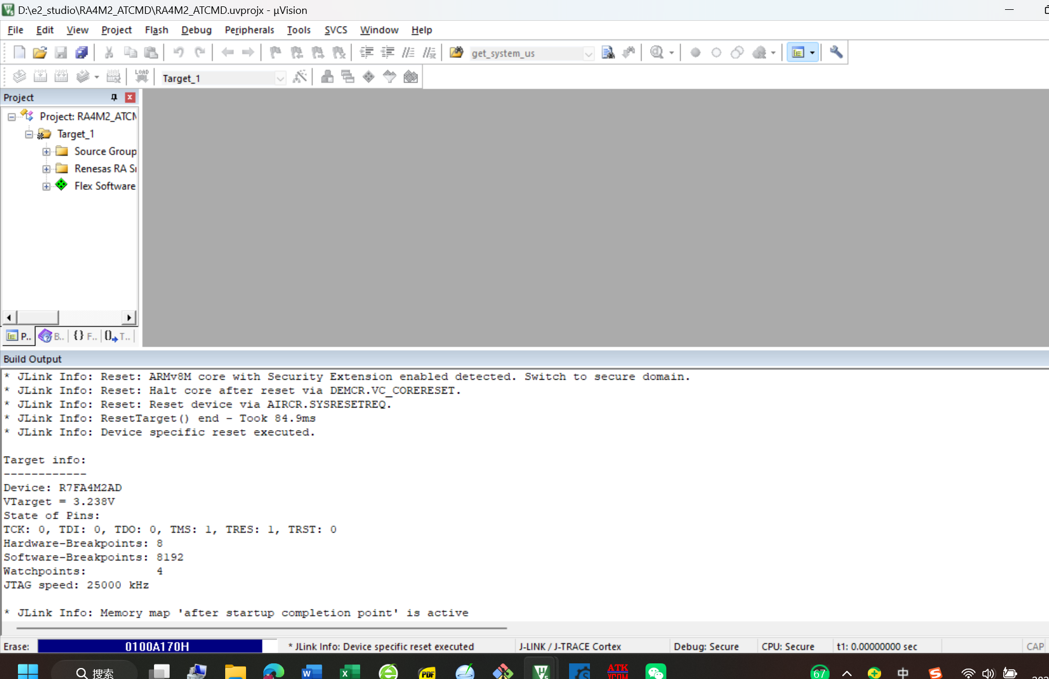
Task: Expand the Renesas RA folder
Action: click(x=46, y=169)
